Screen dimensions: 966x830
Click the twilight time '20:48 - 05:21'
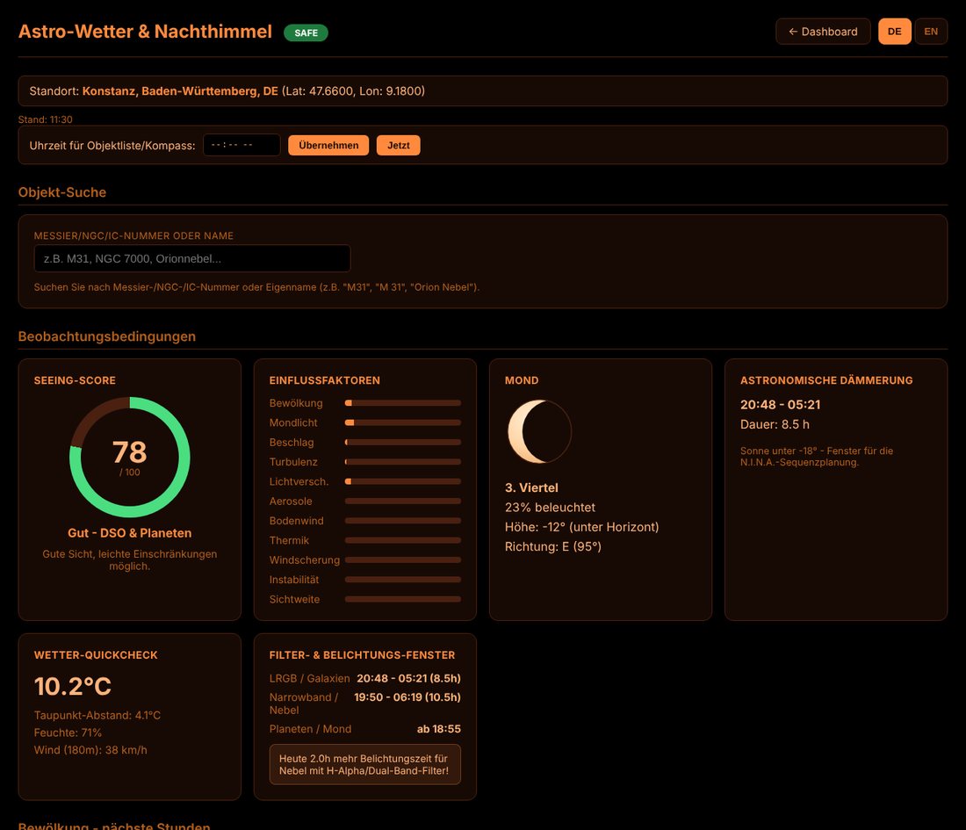[x=780, y=405]
